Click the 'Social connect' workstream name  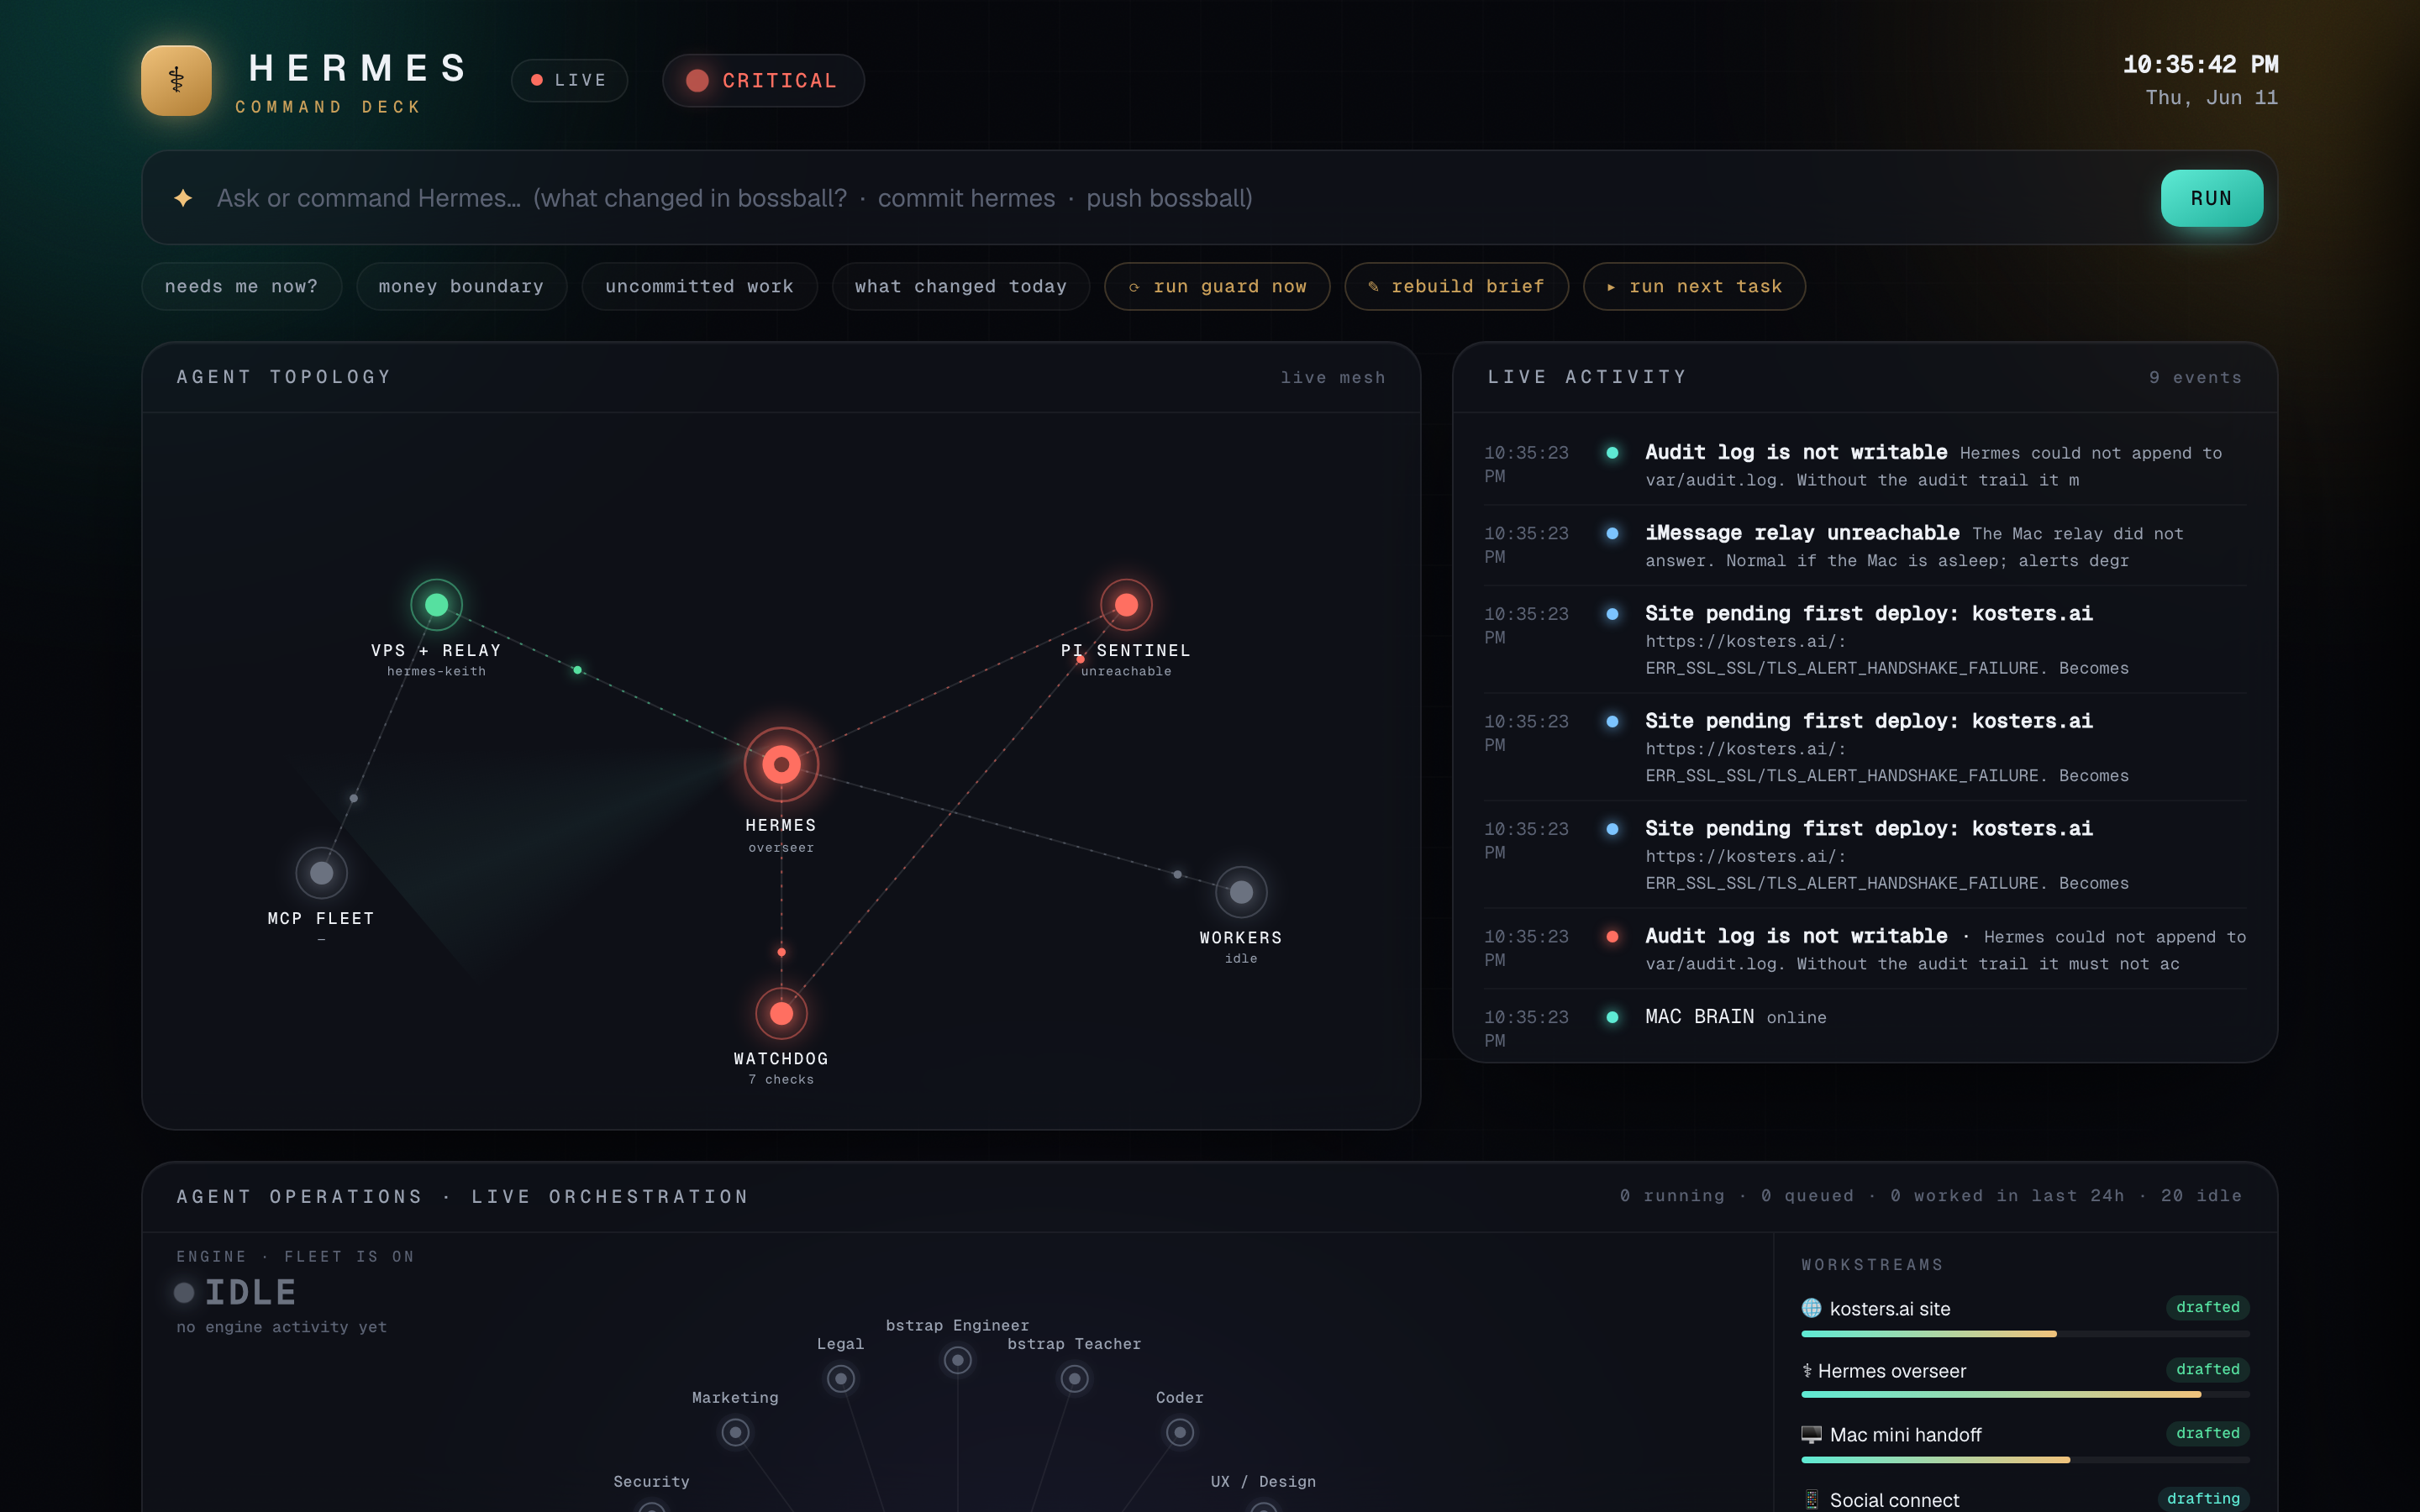[x=1894, y=1499]
